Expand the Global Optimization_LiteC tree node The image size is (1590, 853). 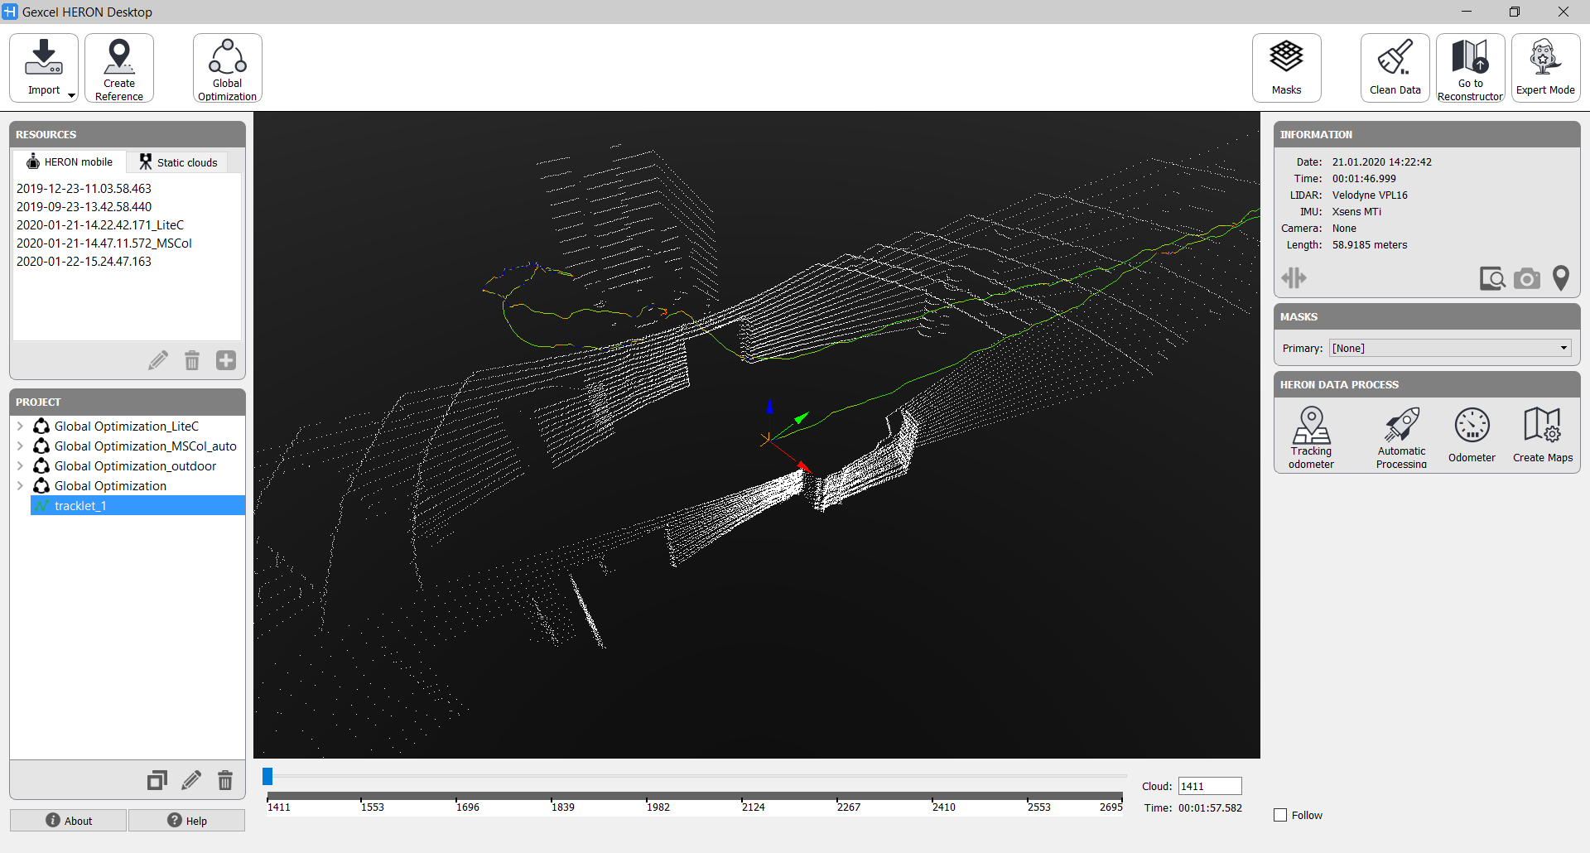20,426
